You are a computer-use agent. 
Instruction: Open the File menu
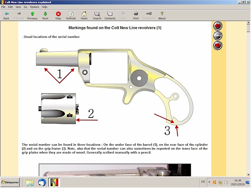click(x=3, y=7)
